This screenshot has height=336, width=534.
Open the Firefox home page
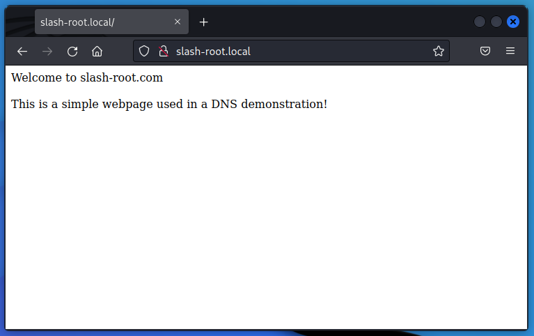[x=97, y=51]
